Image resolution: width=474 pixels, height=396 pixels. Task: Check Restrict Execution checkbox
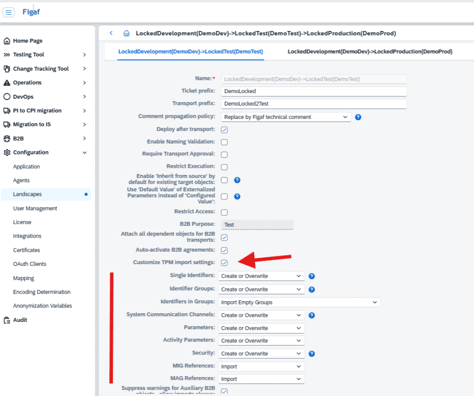coord(225,167)
